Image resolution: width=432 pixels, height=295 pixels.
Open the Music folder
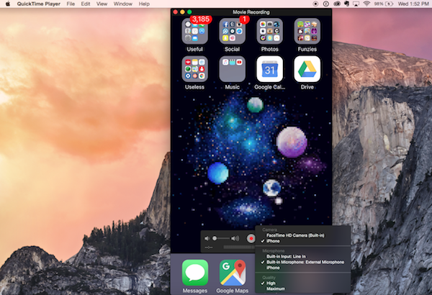233,69
